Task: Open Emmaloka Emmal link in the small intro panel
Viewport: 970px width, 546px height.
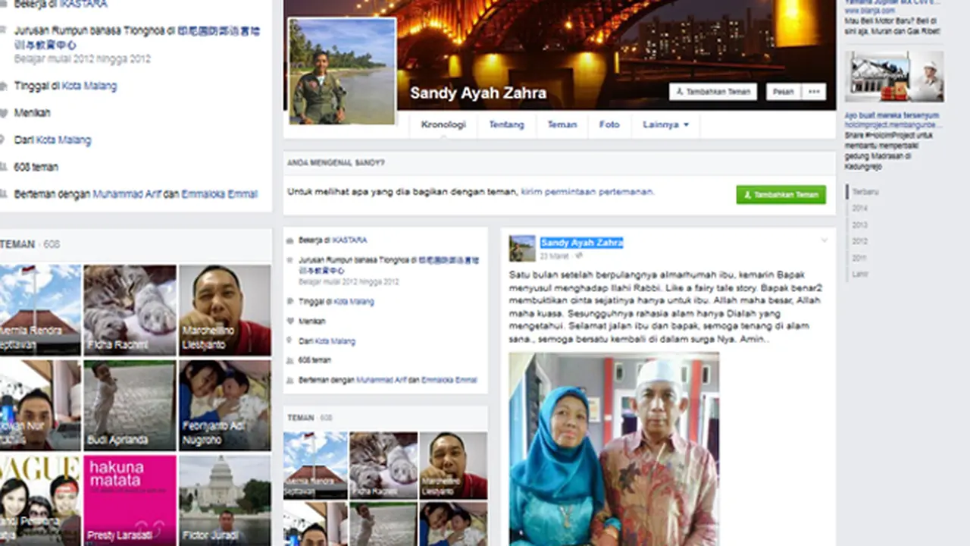Action: click(x=449, y=381)
